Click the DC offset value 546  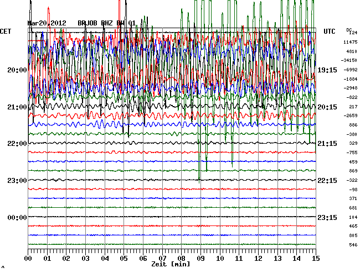(x=353, y=245)
